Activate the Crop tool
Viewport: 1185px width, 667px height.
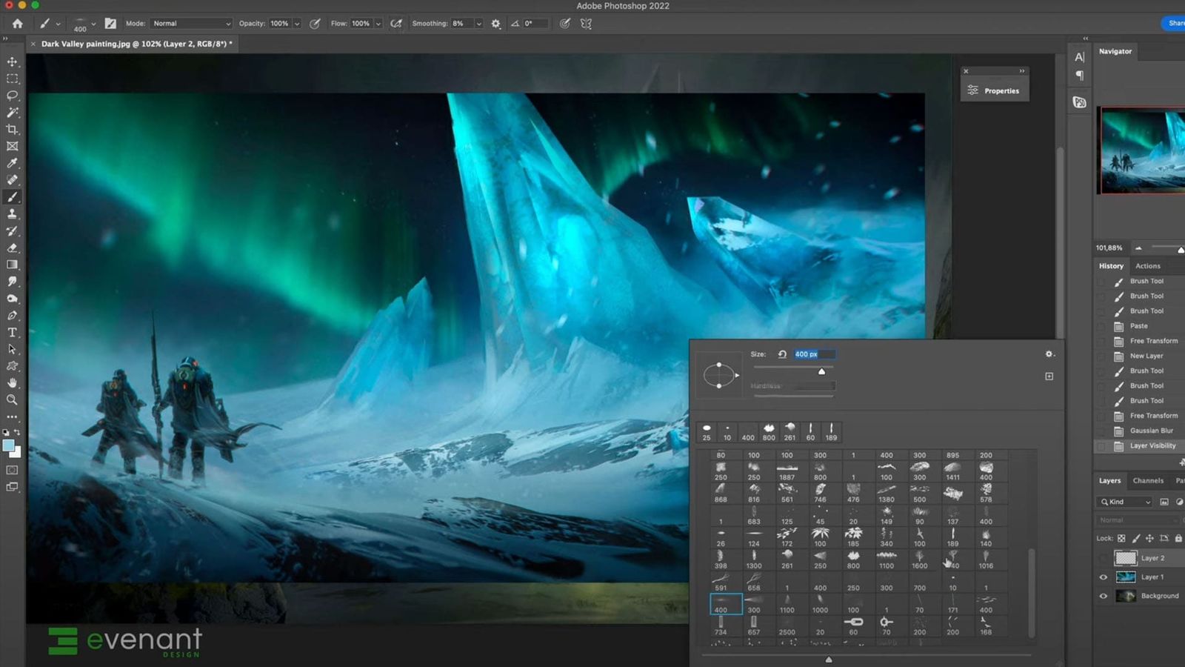[13, 129]
